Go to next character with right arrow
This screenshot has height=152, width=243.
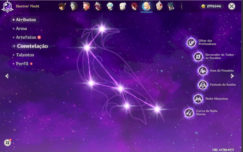coord(232,76)
